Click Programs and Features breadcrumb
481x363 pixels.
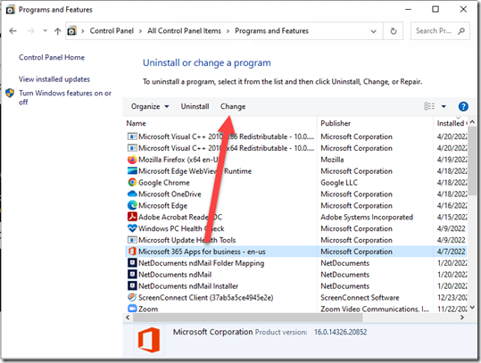point(271,30)
